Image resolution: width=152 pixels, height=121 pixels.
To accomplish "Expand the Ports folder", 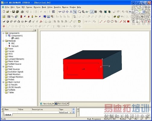I will pos(3,67).
